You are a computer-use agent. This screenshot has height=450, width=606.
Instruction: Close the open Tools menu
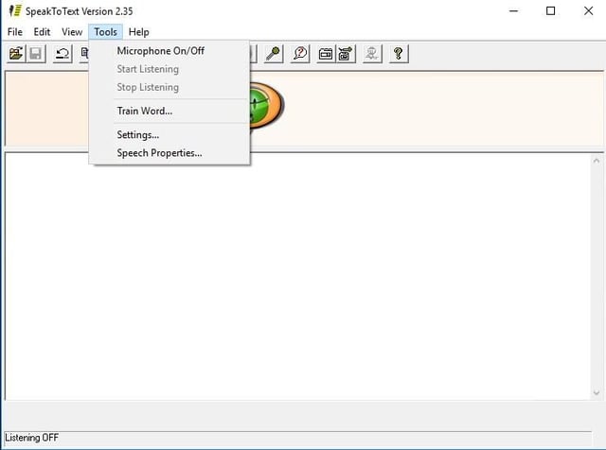(105, 32)
